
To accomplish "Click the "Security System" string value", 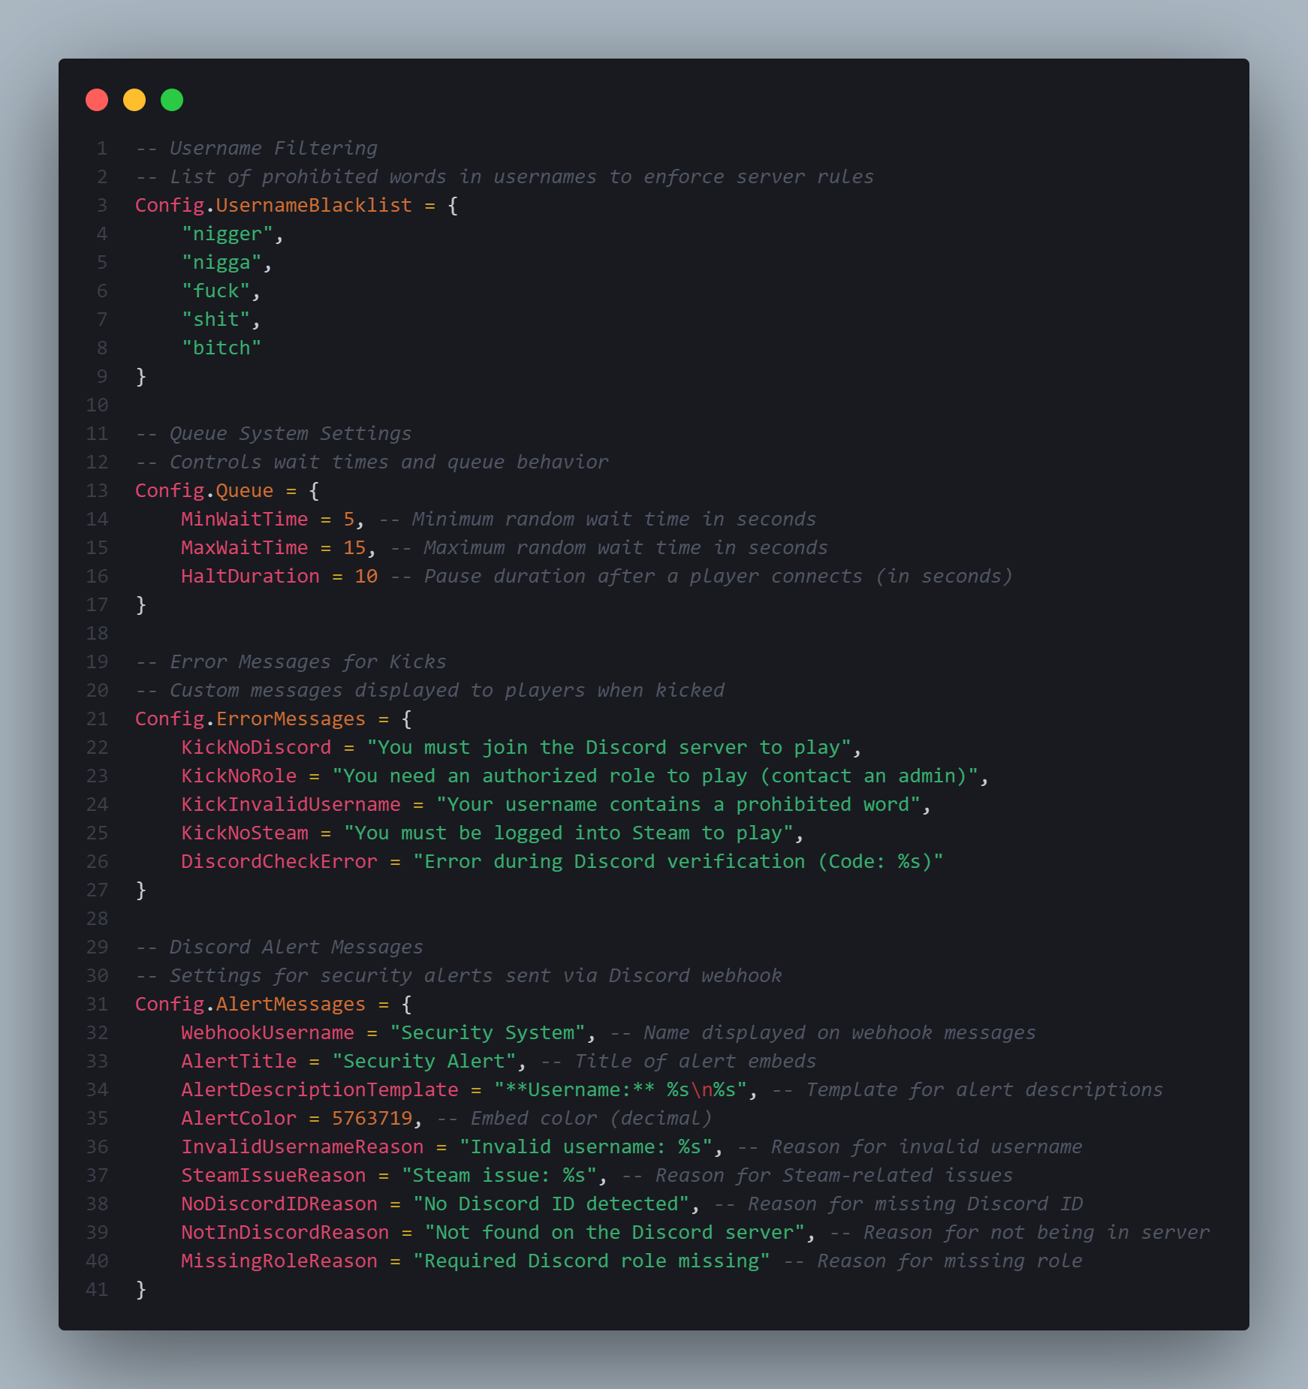I will [487, 1033].
